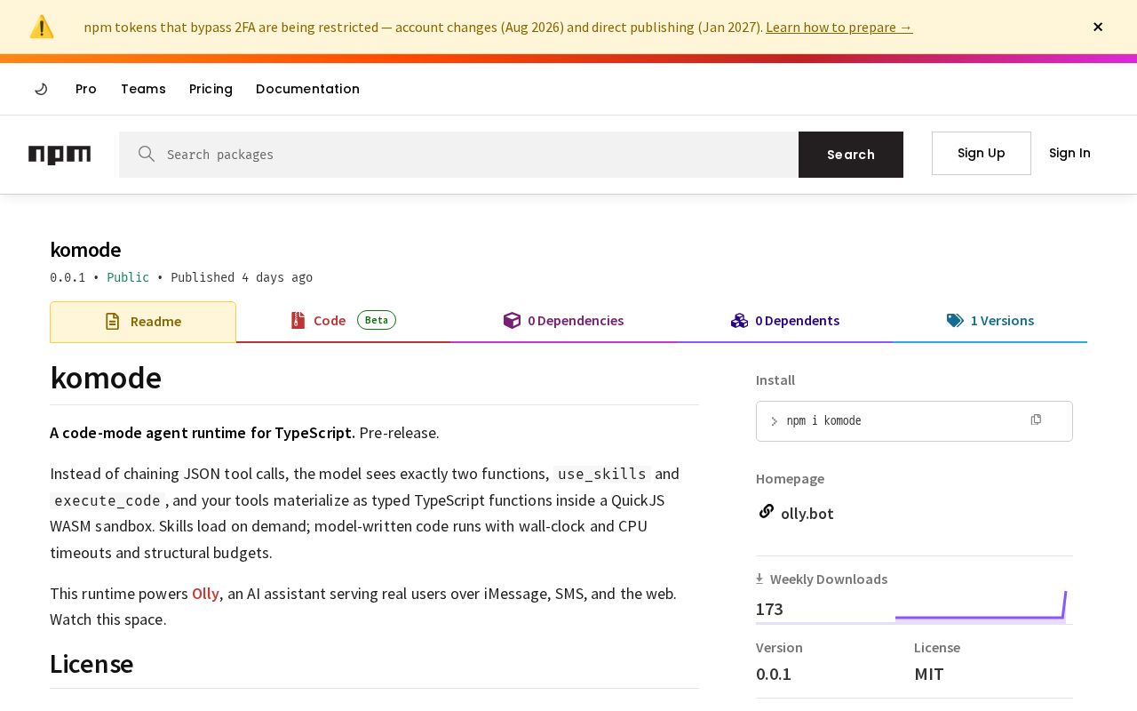Click the npm logo
Viewport: 1137px width, 711px height.
coord(60,155)
